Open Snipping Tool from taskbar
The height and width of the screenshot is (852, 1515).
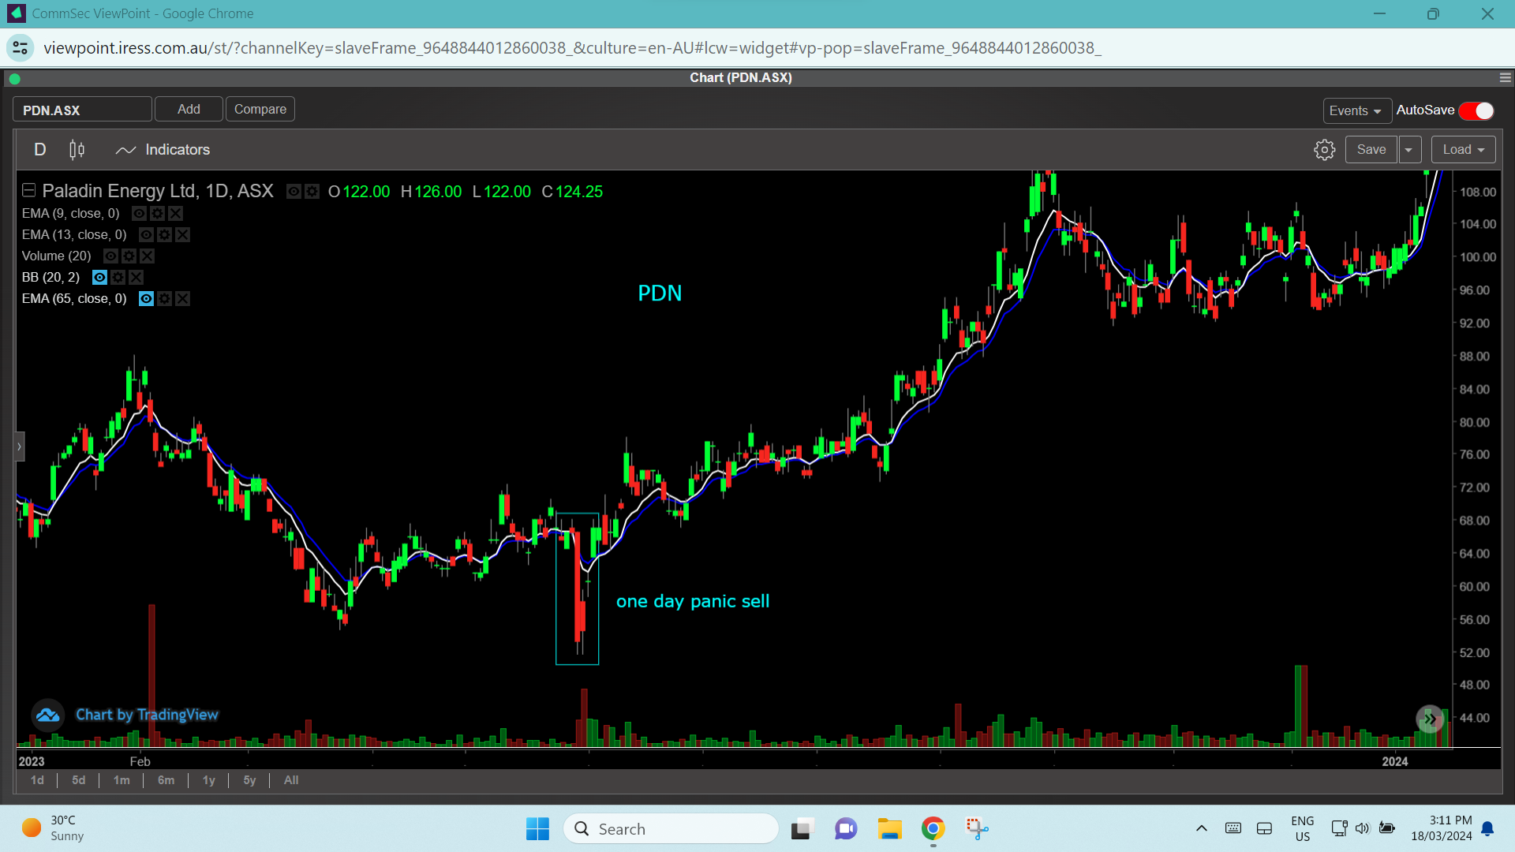(977, 829)
